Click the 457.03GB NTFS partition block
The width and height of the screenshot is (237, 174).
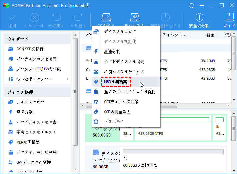tap(173, 128)
